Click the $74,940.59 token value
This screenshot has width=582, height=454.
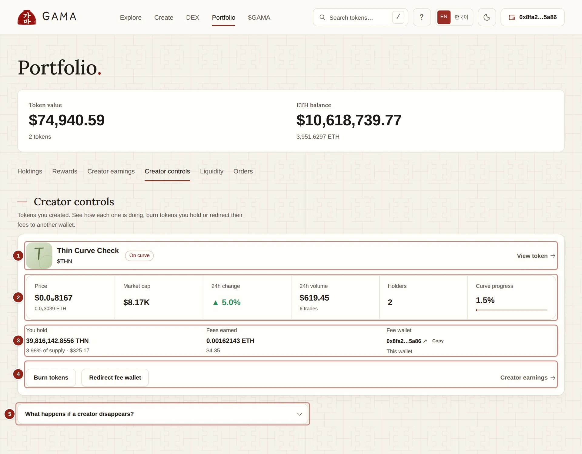(x=67, y=120)
